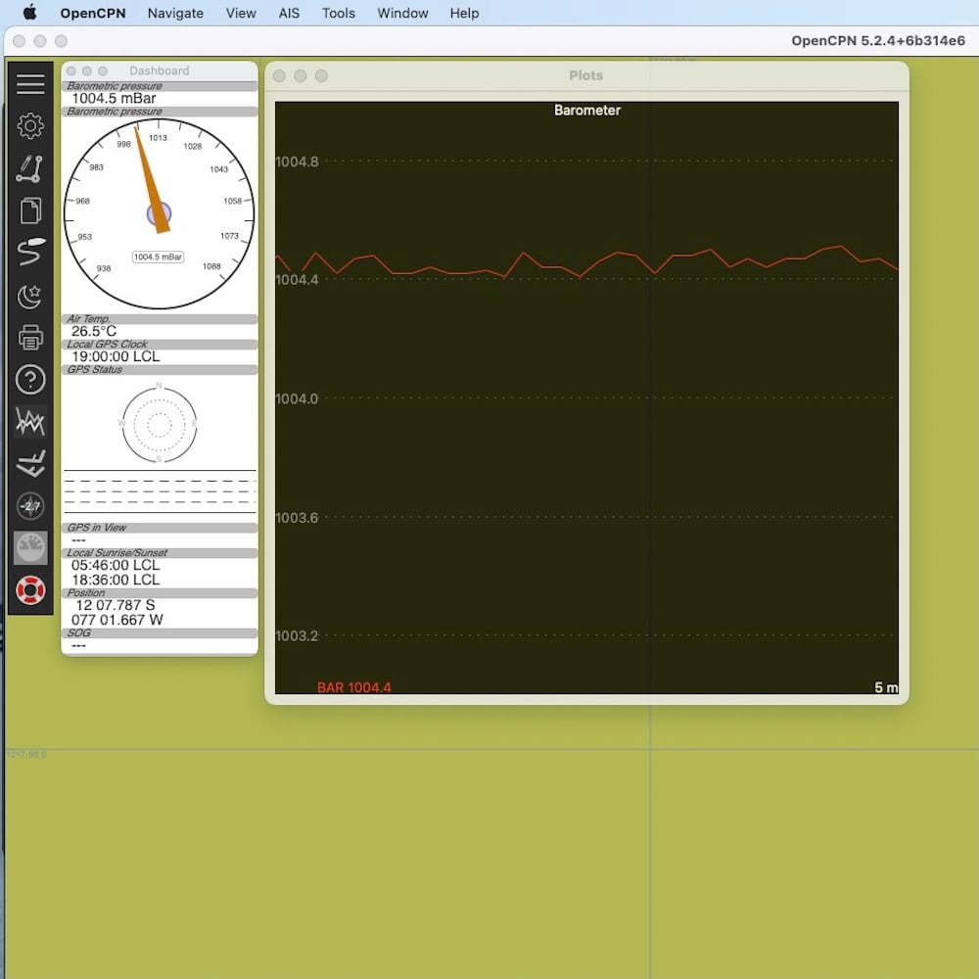Screen dimensions: 979x979
Task: Click the SOG header in Dashboard
Action: [x=160, y=633]
